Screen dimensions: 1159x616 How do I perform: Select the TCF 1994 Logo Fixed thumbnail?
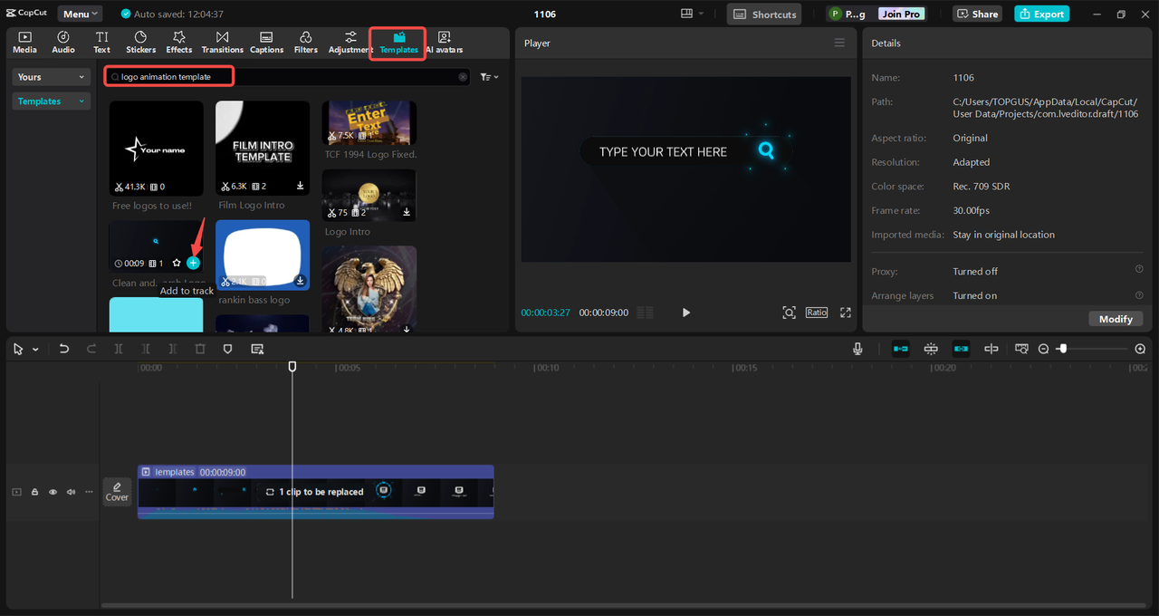coord(369,122)
